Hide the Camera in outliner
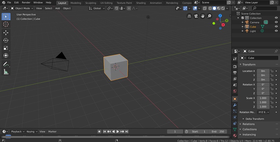 (276, 22)
